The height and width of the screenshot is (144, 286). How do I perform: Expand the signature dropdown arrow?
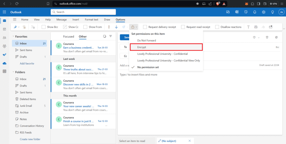(x=19, y=27)
